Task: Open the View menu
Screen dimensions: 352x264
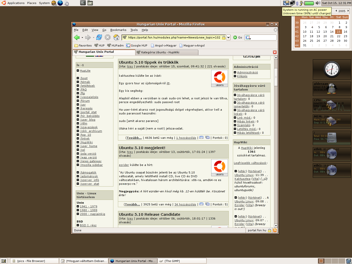Action: tap(95, 30)
